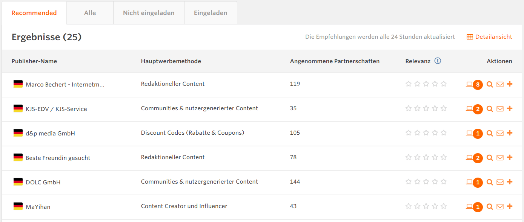
Task: Click the laptop websites icon for Marco Bechert
Action: [x=469, y=84]
